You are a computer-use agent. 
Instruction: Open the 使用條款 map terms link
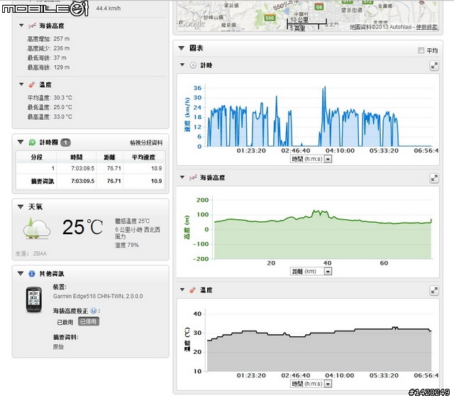point(427,27)
